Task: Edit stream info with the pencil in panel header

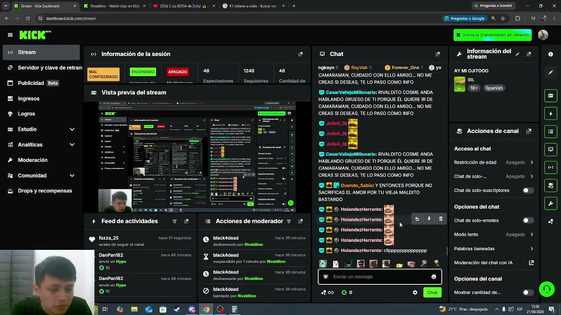Action: point(518,54)
